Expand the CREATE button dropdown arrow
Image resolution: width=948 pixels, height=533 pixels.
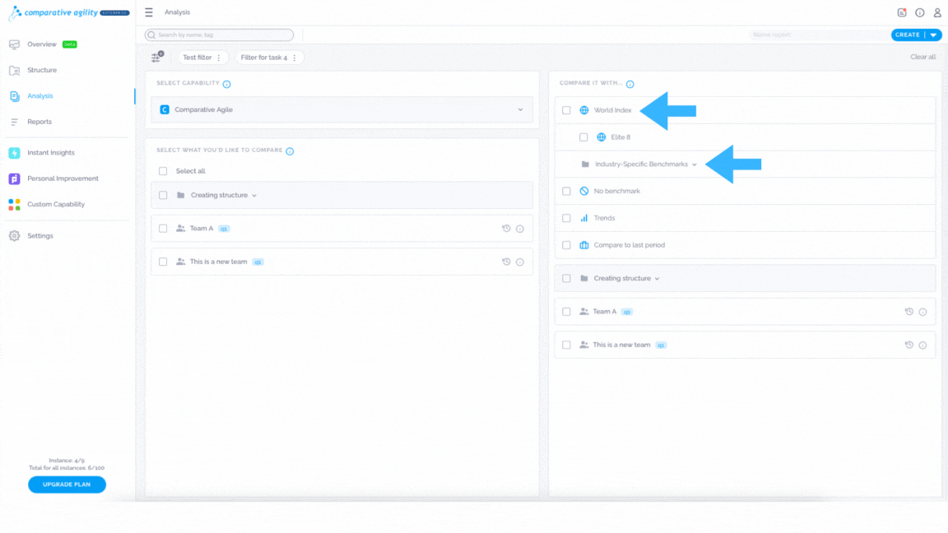tap(933, 35)
